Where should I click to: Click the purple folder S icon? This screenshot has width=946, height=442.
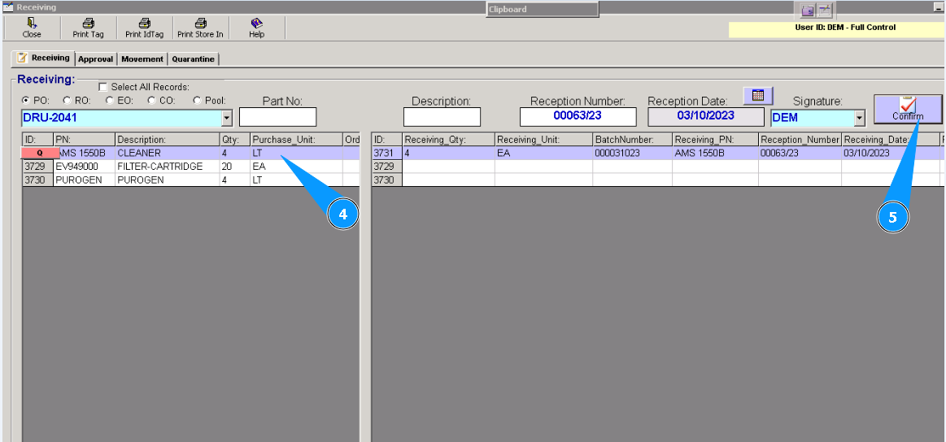pyautogui.click(x=808, y=11)
